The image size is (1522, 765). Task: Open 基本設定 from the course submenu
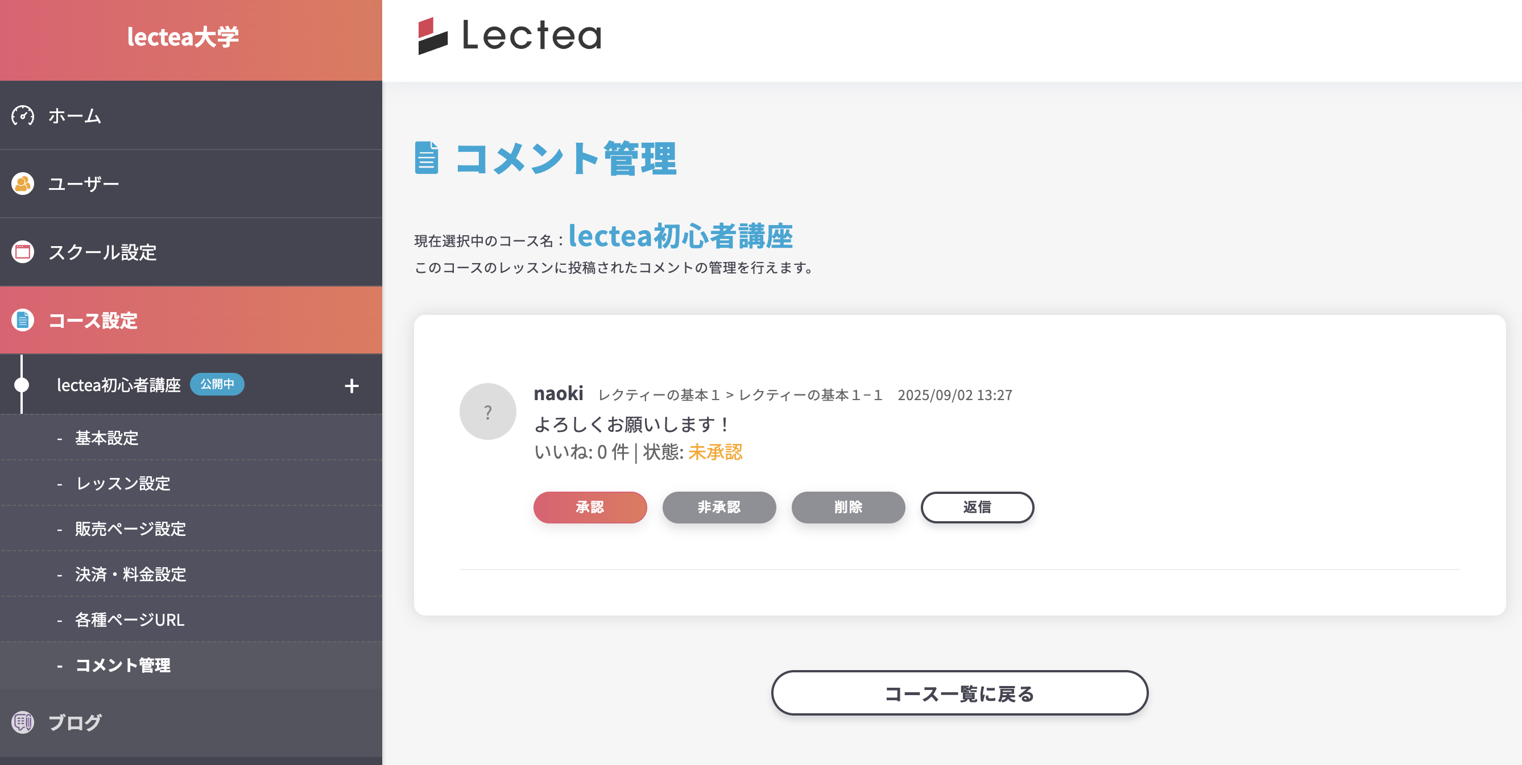click(106, 438)
